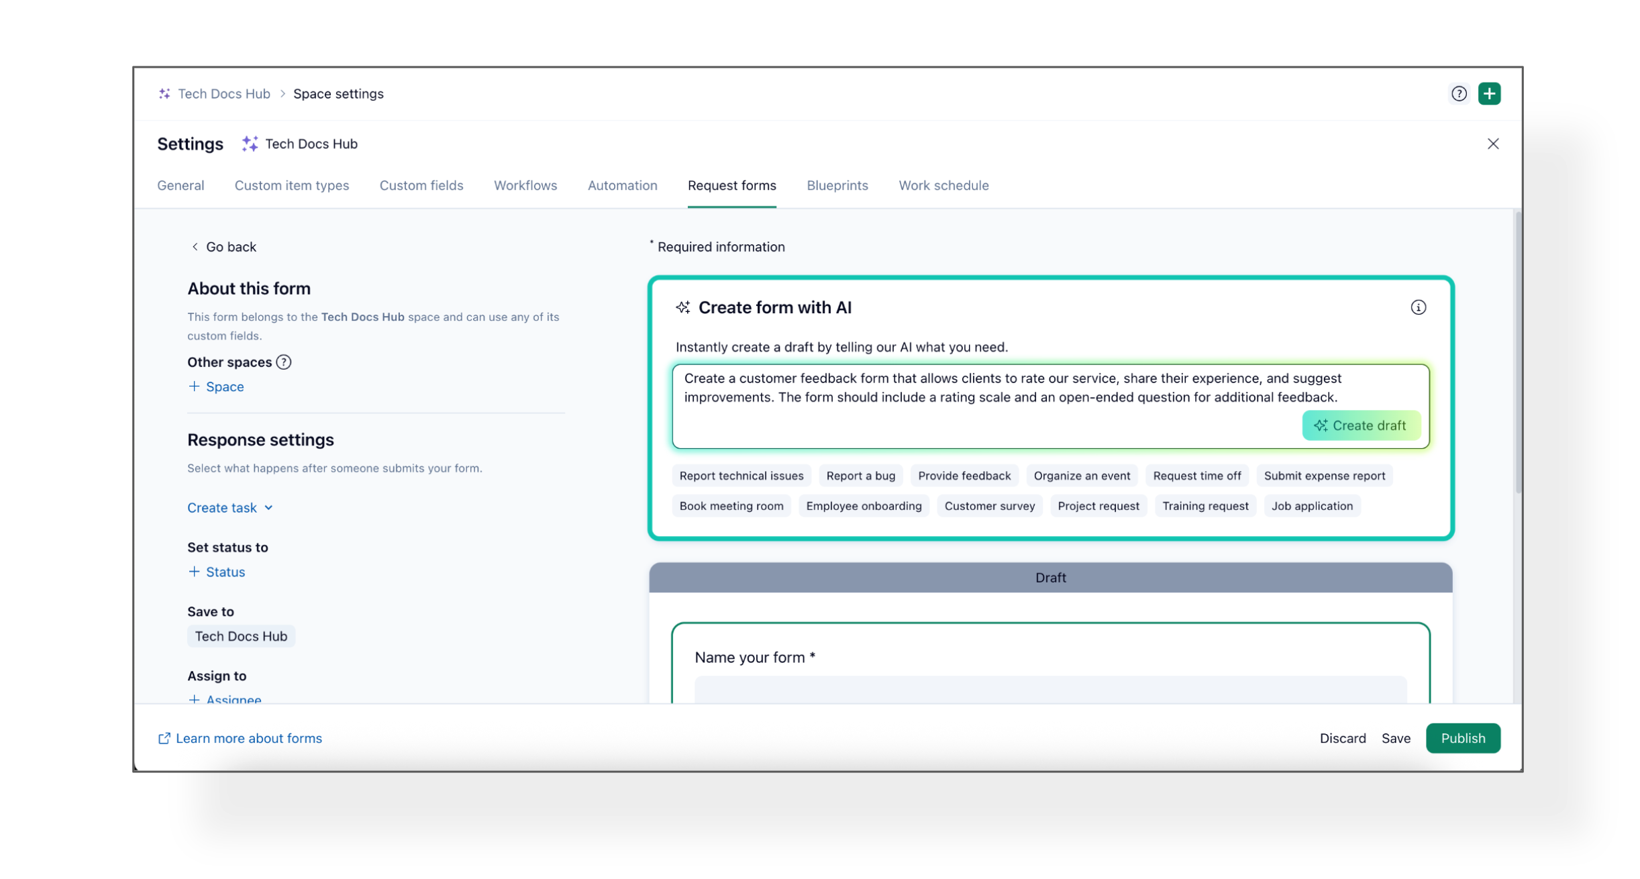Switch to the Workflows tab
The width and height of the screenshot is (1640, 879).
pos(525,186)
